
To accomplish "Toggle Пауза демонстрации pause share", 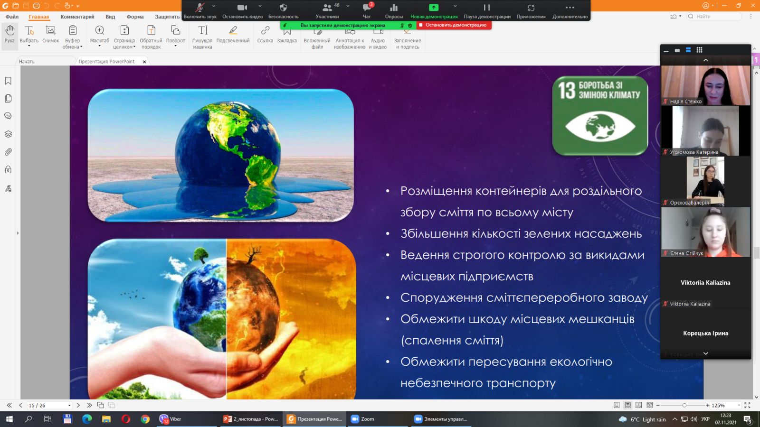I will point(487,10).
